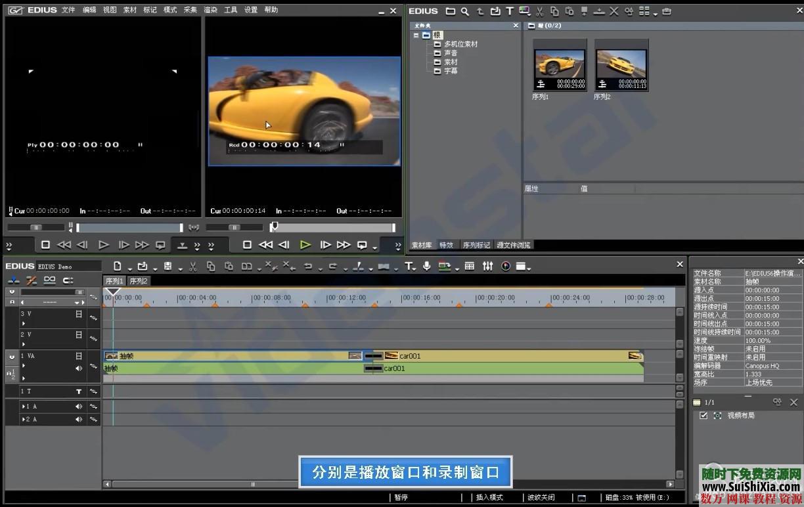Expand the 1 A audio track triangle
The width and height of the screenshot is (804, 507).
[24, 407]
